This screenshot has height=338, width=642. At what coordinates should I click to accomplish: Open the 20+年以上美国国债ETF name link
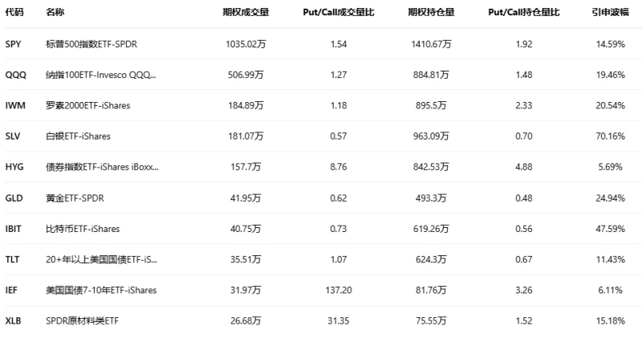(102, 259)
